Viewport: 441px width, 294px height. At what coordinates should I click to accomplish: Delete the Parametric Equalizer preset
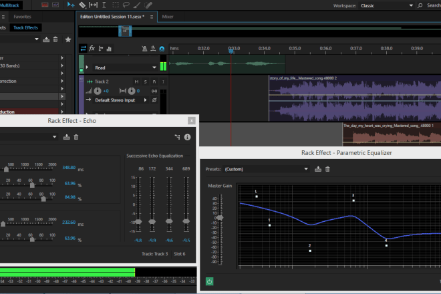point(327,169)
